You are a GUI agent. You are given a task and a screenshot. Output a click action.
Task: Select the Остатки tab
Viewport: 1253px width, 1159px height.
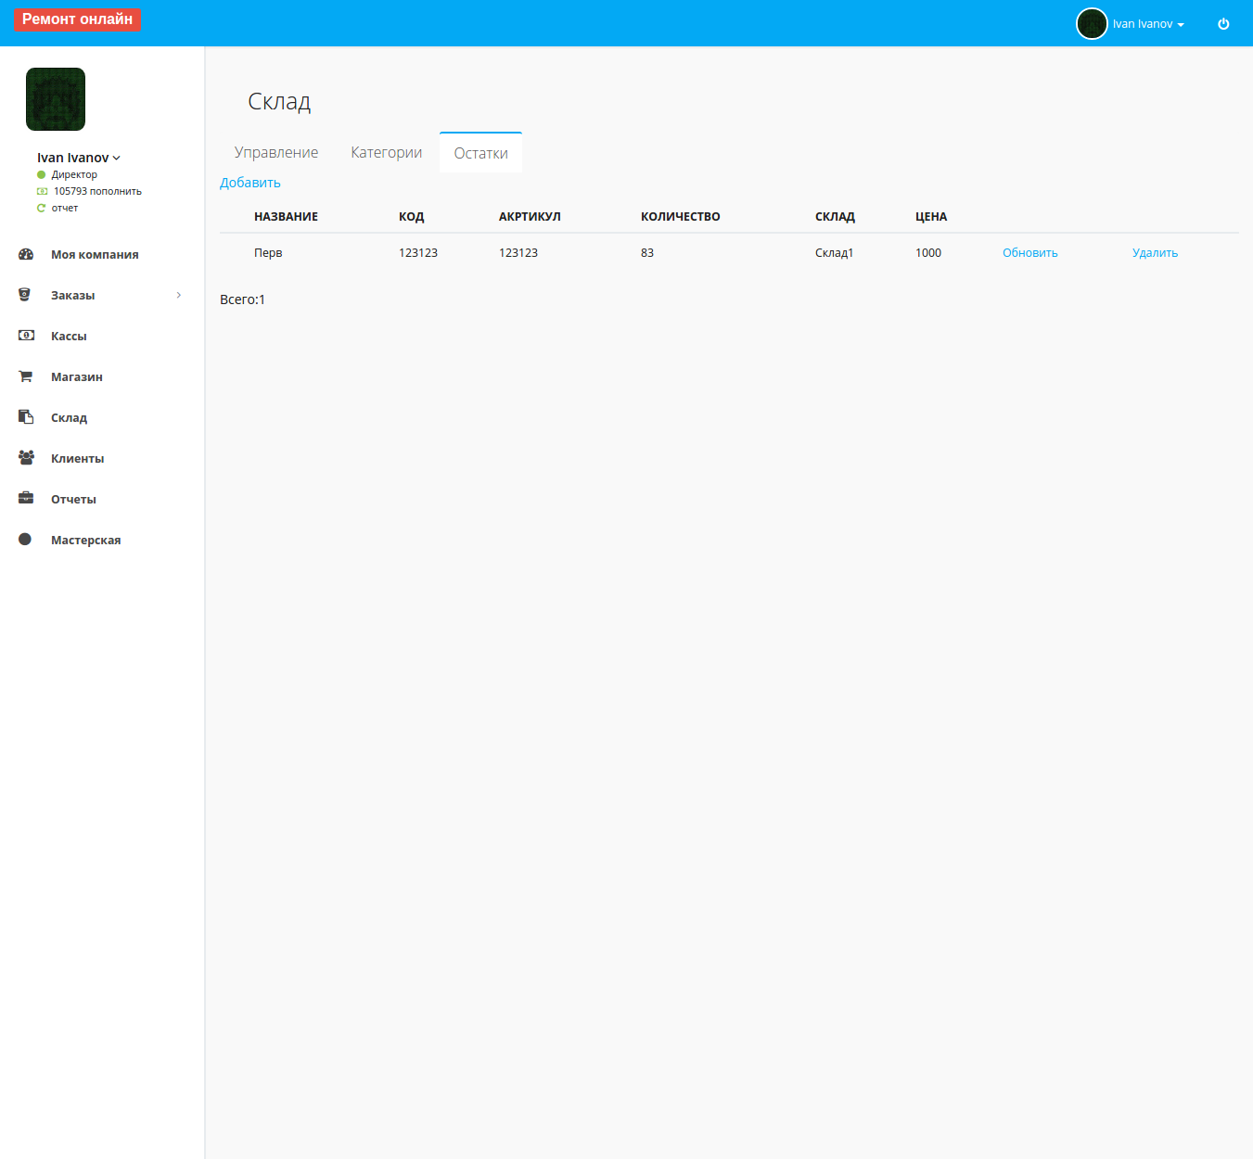[480, 153]
